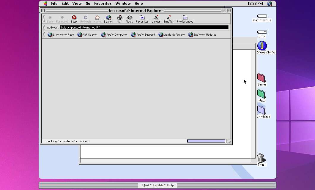Click the button toolbar grip handle
This screenshot has height=190, width=315.
[x=44, y=19]
